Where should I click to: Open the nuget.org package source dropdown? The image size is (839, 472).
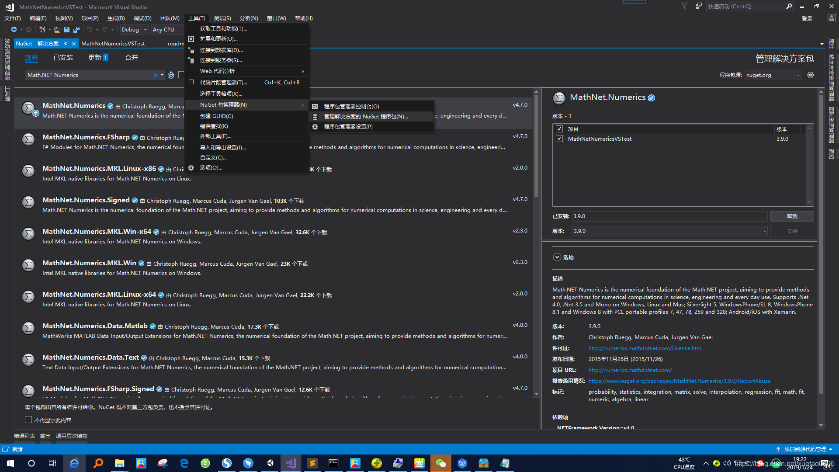tap(773, 75)
